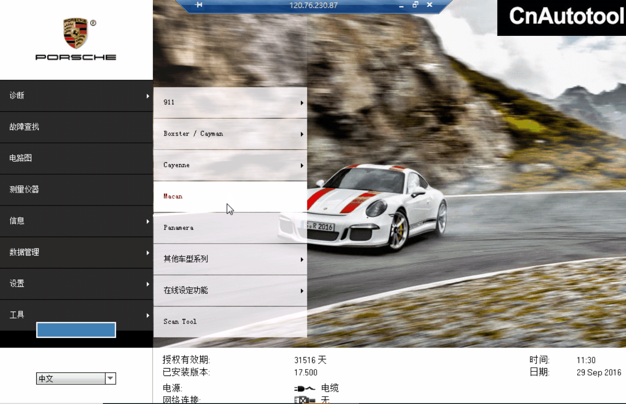Expand the 911 submenu arrow

tap(302, 103)
